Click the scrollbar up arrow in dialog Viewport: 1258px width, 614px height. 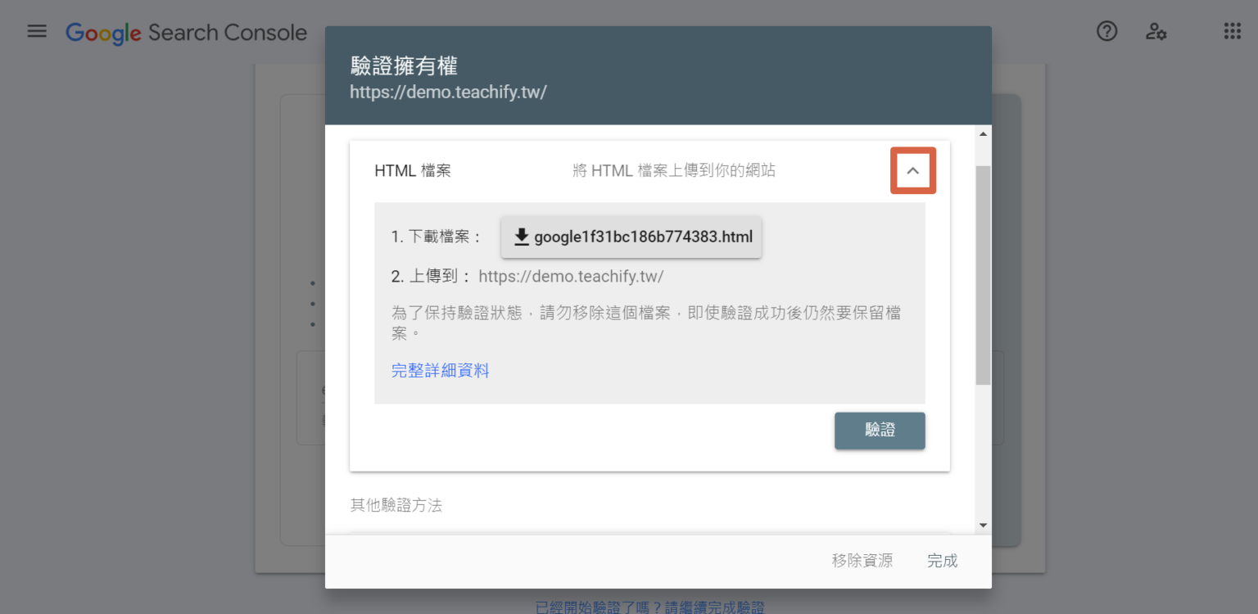point(982,133)
